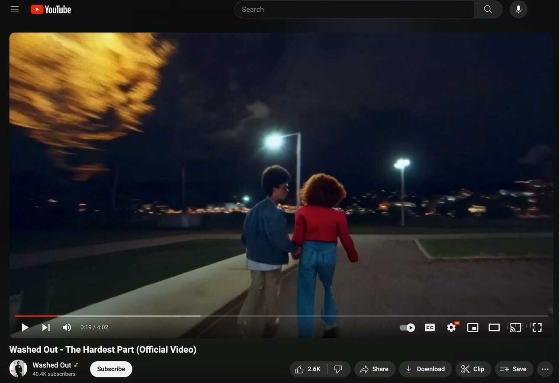The image size is (559, 383).
Task: Like the video with 2.6K likes
Action: (308, 369)
